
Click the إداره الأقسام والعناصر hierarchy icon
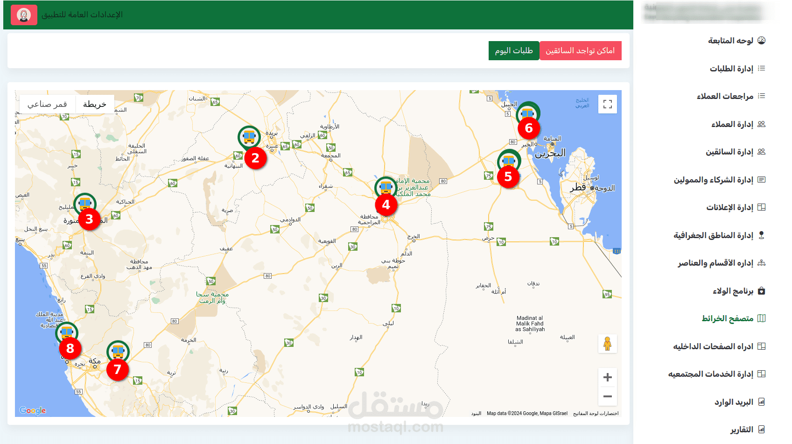pyautogui.click(x=762, y=263)
